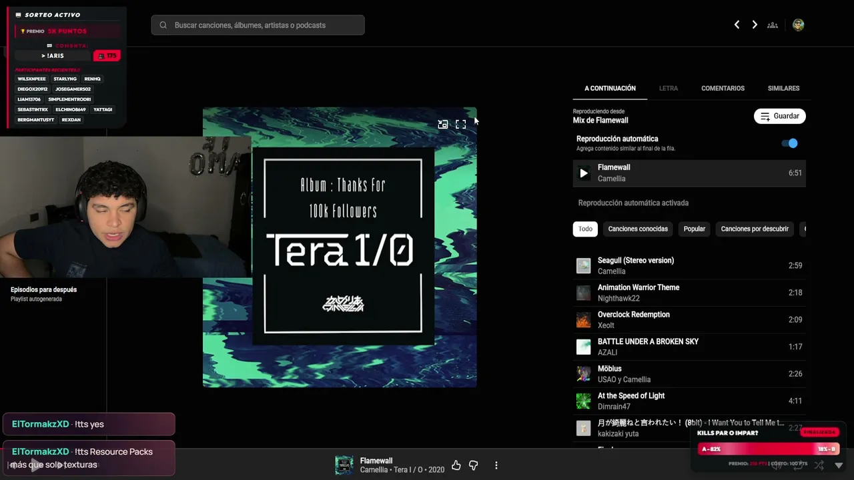The height and width of the screenshot is (480, 854).
Task: Switch to miniplayer from the album art
Action: click(442, 124)
